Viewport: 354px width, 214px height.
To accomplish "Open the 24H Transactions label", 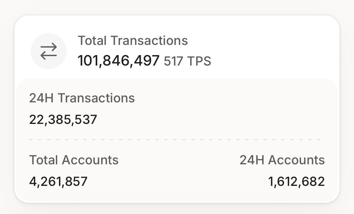I will 82,98.
